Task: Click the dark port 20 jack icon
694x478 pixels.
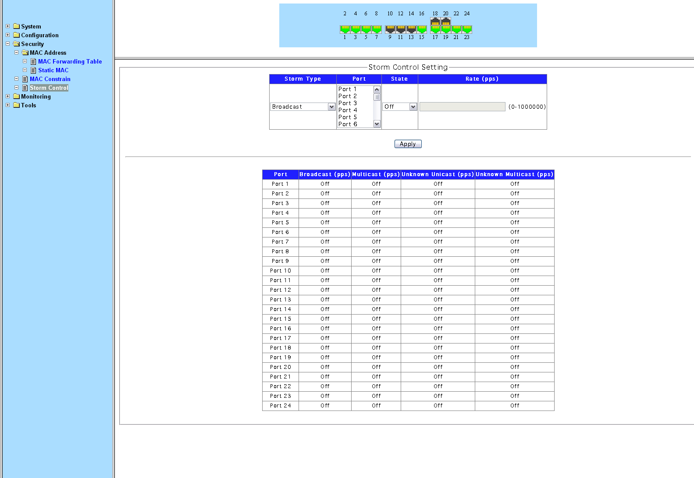Action: pyautogui.click(x=445, y=21)
